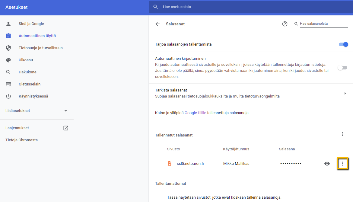Open Tarkista salasanat arrow
Screen dimensions: 353x202
point(345,93)
